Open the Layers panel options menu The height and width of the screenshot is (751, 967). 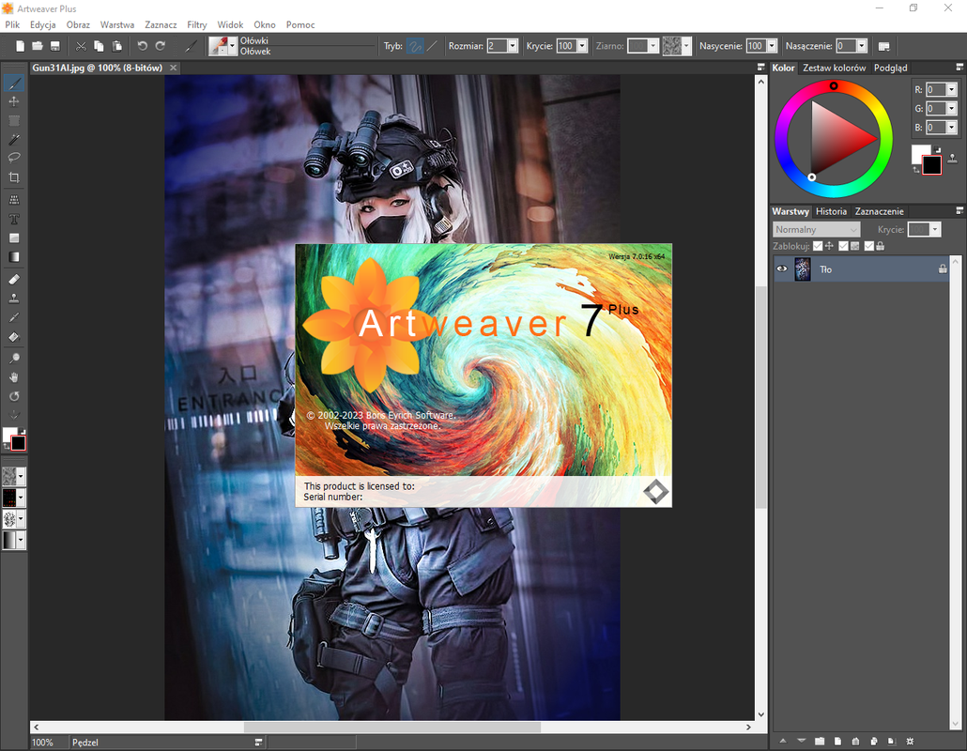(959, 211)
